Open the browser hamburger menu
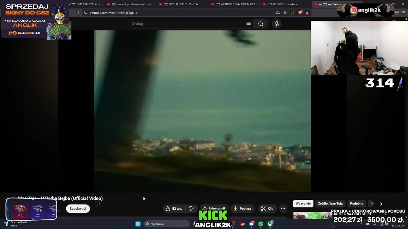The height and width of the screenshot is (229, 408). click(404, 13)
